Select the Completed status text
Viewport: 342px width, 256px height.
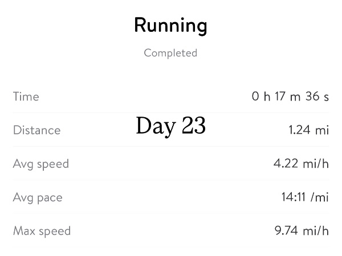coord(170,53)
